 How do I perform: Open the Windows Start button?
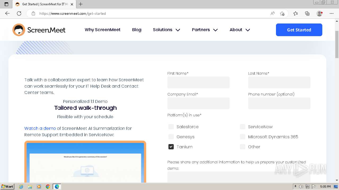(7, 187)
